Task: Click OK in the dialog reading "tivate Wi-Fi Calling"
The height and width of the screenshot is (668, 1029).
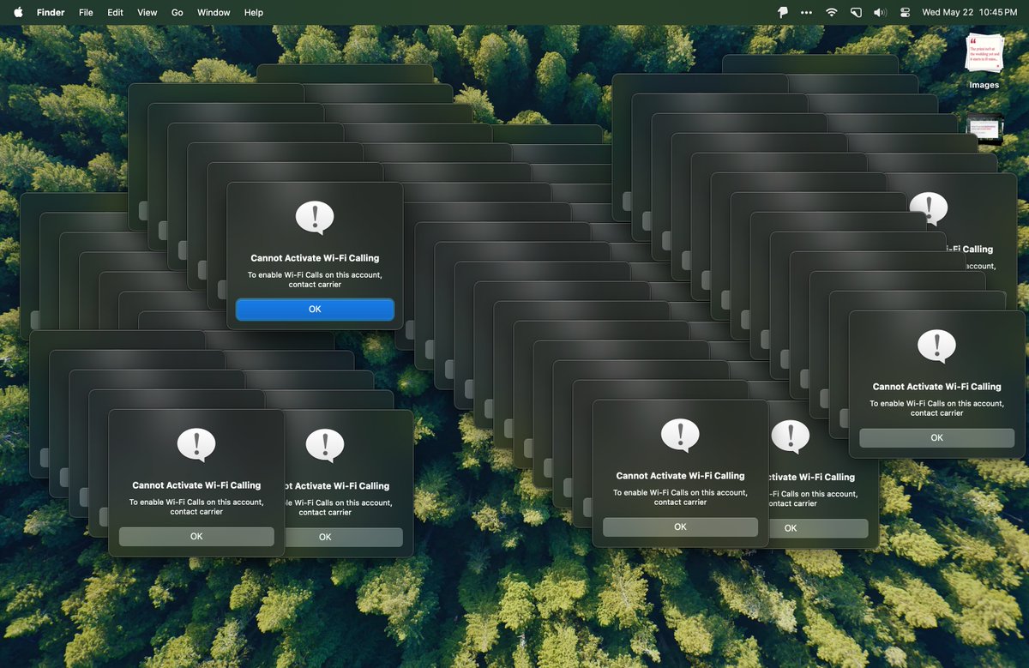Action: 818,528
